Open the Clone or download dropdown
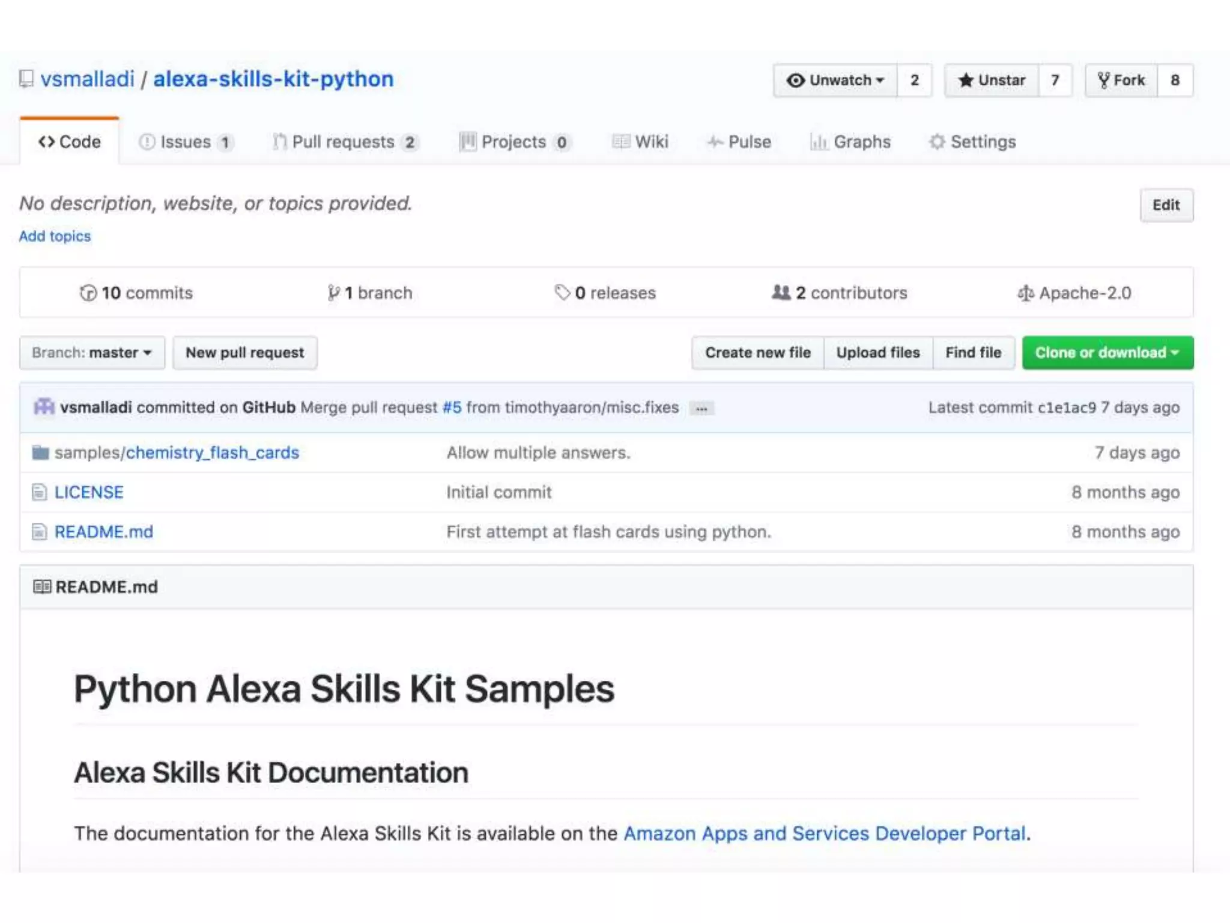Screen dimensions: 1230x923 click(x=1107, y=353)
